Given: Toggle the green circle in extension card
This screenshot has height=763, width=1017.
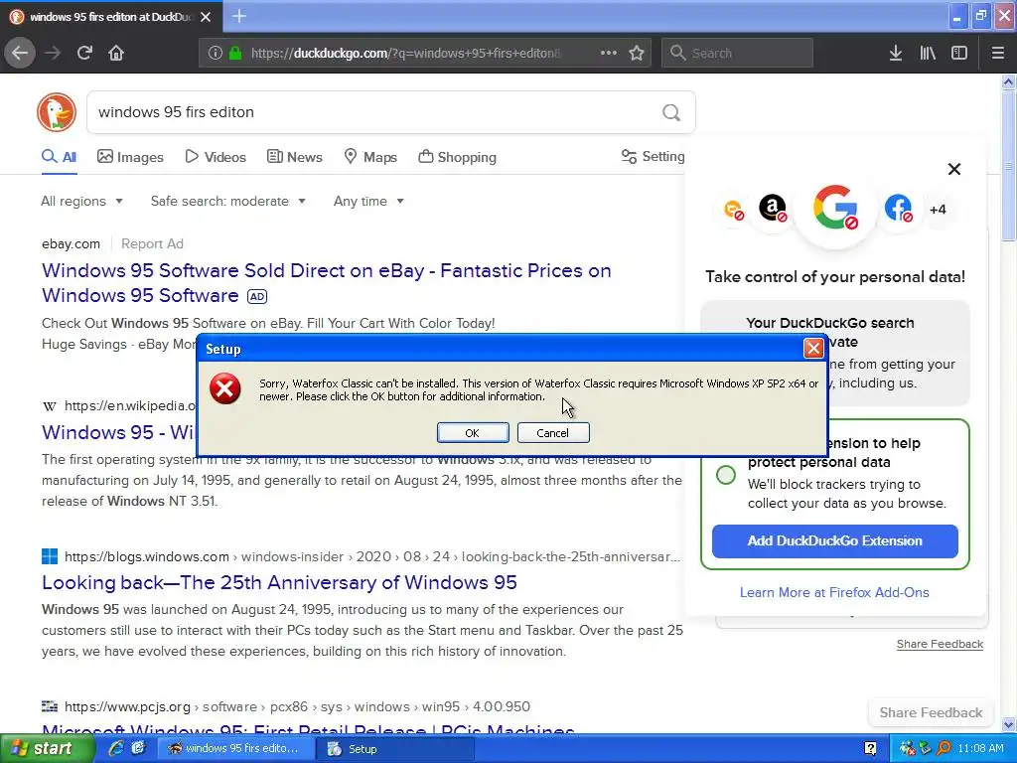Looking at the screenshot, I should [726, 474].
